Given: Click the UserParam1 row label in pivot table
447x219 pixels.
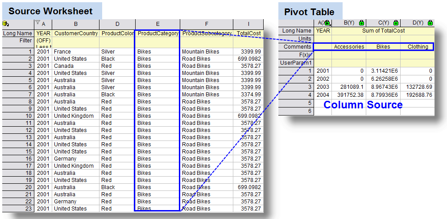Looking at the screenshot, I should point(296,62).
